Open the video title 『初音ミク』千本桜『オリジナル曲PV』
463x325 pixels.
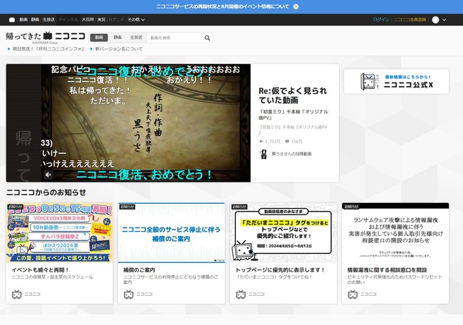pyautogui.click(x=293, y=115)
